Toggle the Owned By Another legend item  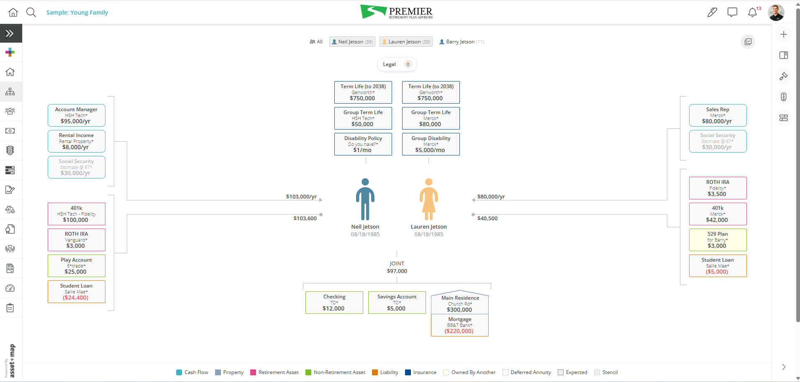(x=469, y=372)
